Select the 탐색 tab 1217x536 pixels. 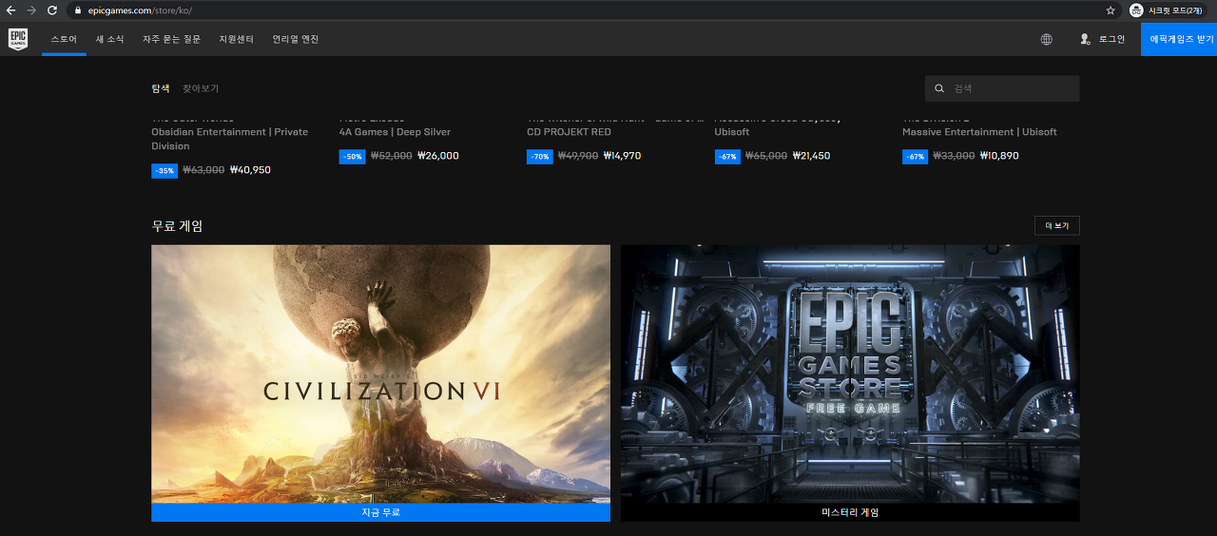[161, 88]
